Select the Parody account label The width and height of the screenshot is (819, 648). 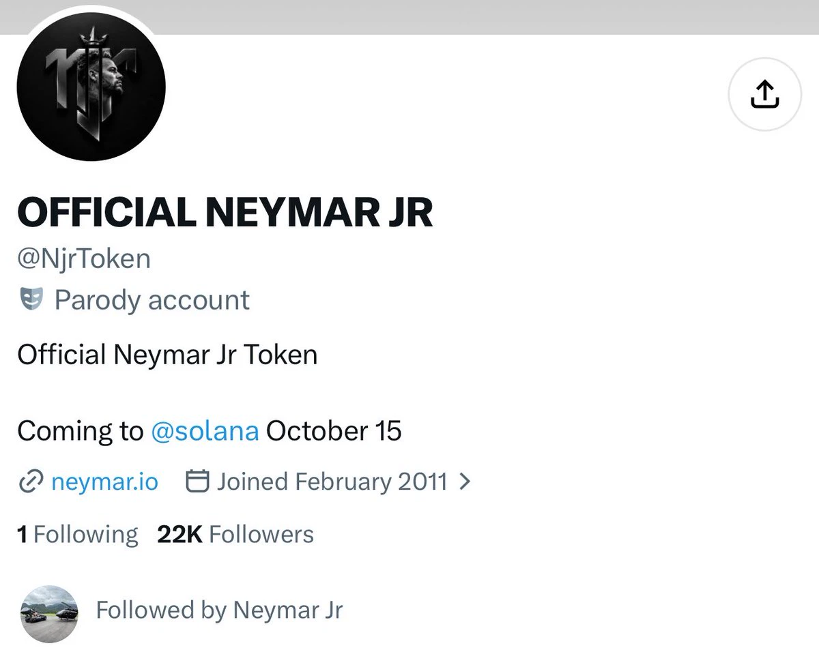point(152,300)
